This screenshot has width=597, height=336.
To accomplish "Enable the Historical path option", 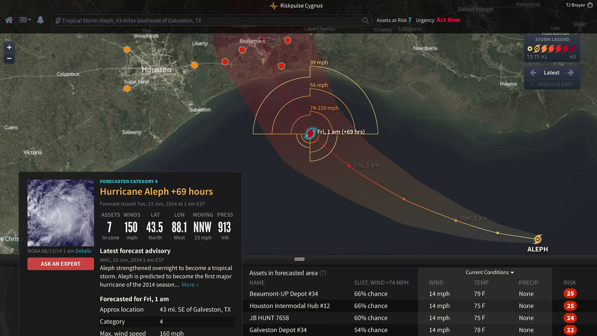I will 552,84.
